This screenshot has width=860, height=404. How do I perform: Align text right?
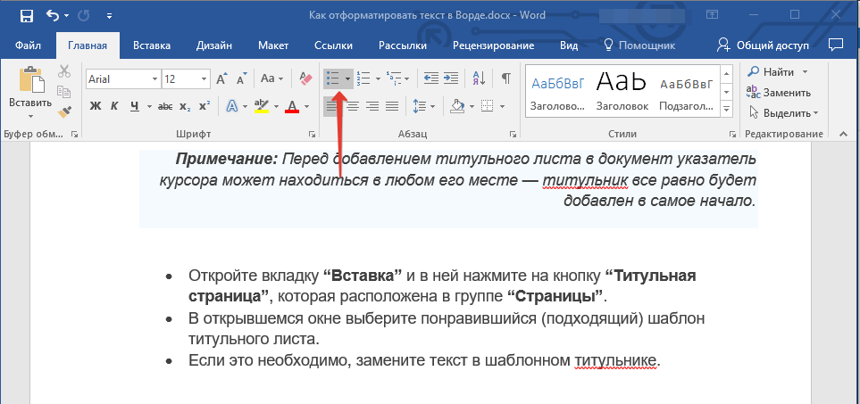tap(372, 106)
